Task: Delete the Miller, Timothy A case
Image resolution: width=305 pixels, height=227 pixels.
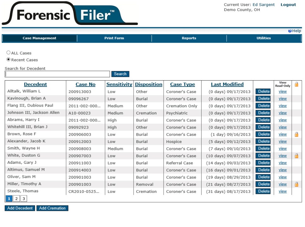Action: 263,184
